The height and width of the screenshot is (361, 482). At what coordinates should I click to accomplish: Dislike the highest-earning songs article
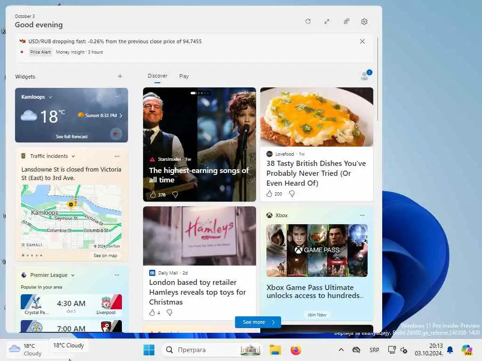coord(175,195)
